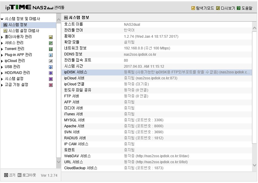Click the 호스트 이름 value NAS2dual
The width and height of the screenshot is (258, 183).
tap(132, 25)
